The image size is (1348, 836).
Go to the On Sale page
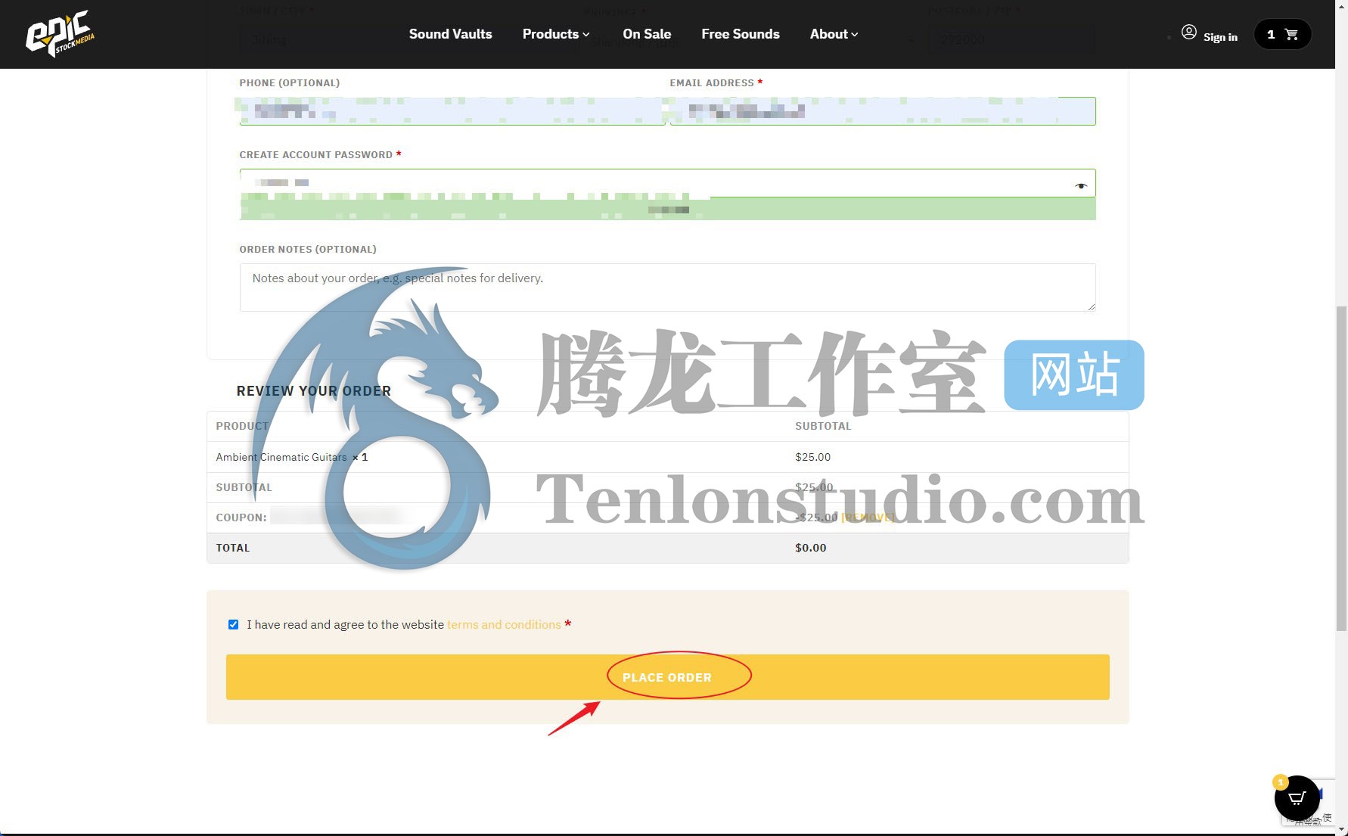(x=647, y=34)
